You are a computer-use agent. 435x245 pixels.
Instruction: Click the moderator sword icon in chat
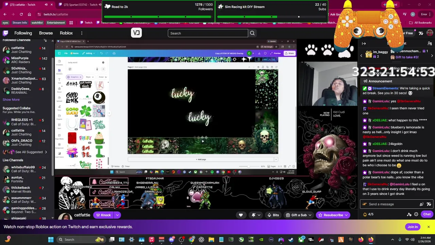[x=409, y=214]
